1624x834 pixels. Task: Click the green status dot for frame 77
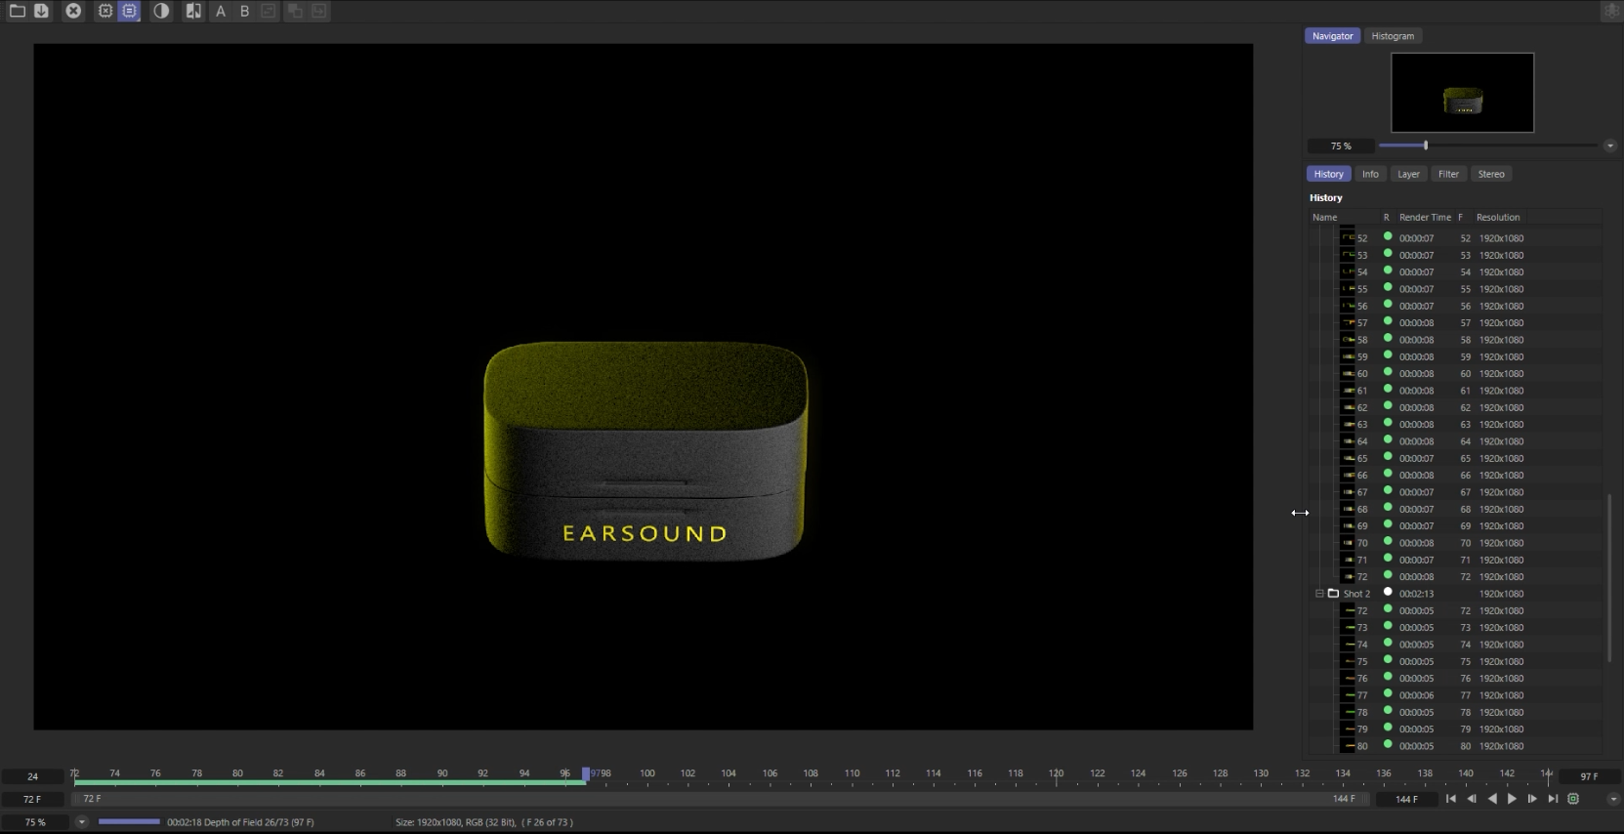click(x=1388, y=693)
